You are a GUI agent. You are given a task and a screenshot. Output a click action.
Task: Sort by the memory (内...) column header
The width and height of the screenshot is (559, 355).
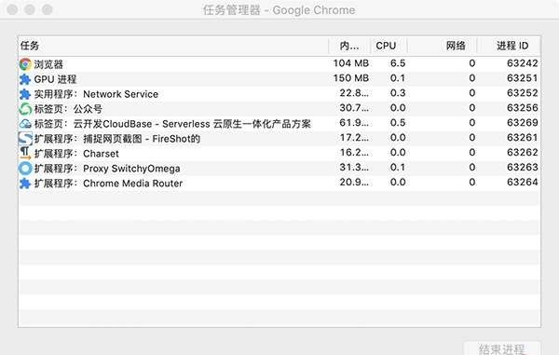click(349, 46)
